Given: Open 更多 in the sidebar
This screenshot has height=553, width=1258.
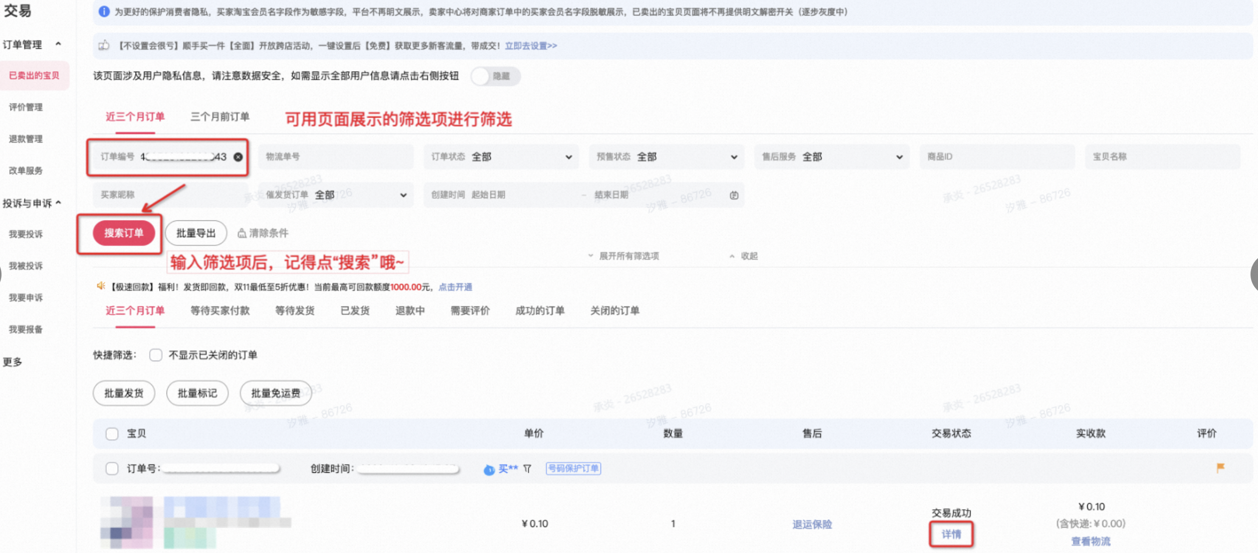Looking at the screenshot, I should [x=12, y=362].
